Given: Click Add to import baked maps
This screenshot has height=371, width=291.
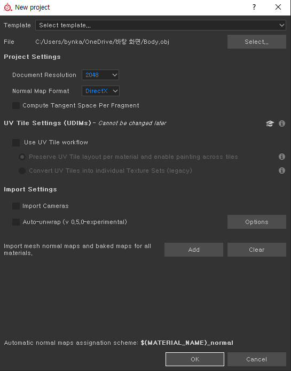Looking at the screenshot, I should coord(194,250).
